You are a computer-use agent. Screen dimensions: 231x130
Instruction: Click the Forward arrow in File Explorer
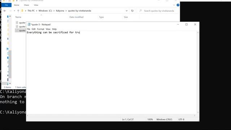(x=10, y=11)
